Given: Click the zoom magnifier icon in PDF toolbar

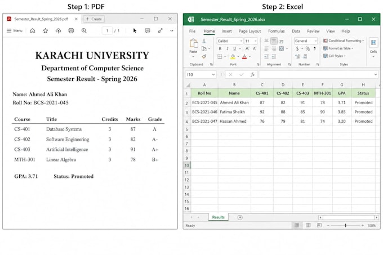Looking at the screenshot, I should (x=84, y=30).
